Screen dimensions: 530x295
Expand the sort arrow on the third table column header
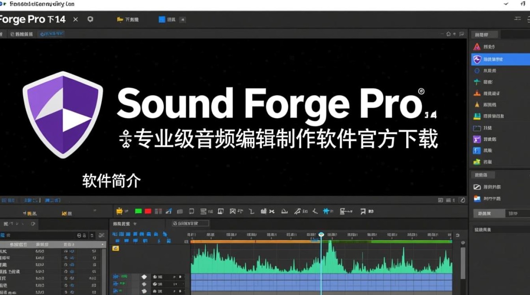pos(103,244)
